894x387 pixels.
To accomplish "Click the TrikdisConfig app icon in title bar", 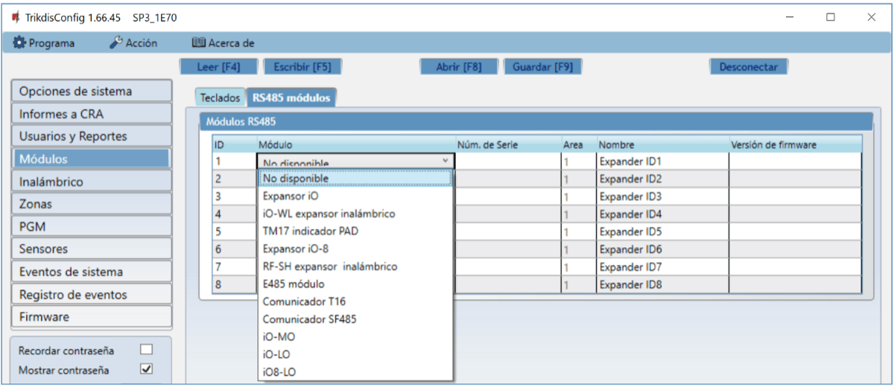I will 15,17.
